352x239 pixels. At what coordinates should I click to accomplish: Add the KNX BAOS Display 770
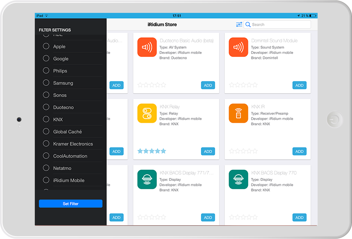point(299,217)
